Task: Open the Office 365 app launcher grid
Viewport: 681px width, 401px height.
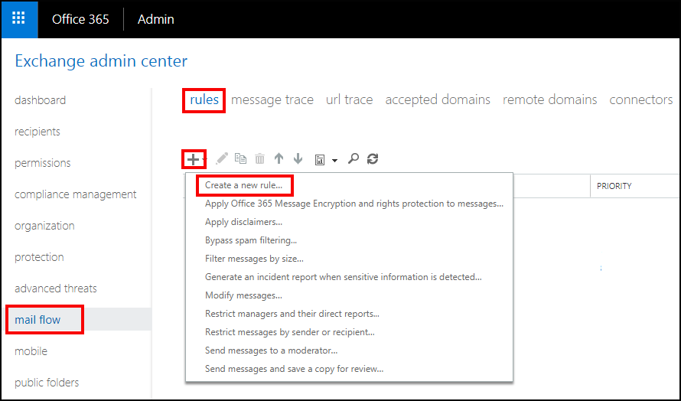Action: [x=19, y=19]
